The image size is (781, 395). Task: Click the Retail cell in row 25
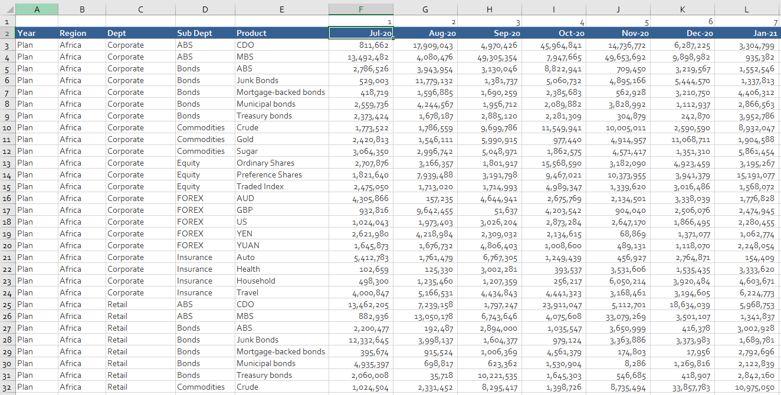coord(140,304)
